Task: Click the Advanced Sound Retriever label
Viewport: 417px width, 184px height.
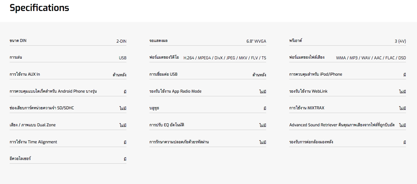Action: point(342,125)
